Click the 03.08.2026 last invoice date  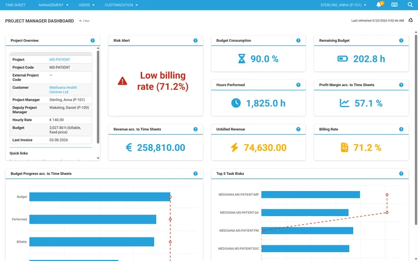pos(59,140)
